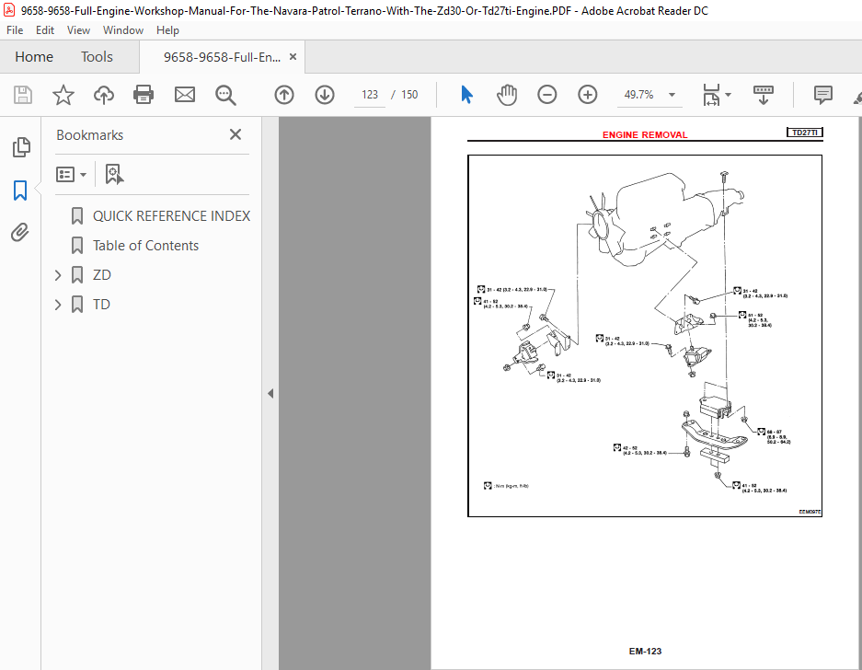The width and height of the screenshot is (862, 670).
Task: Add a comment with speech bubble icon
Action: click(x=823, y=95)
